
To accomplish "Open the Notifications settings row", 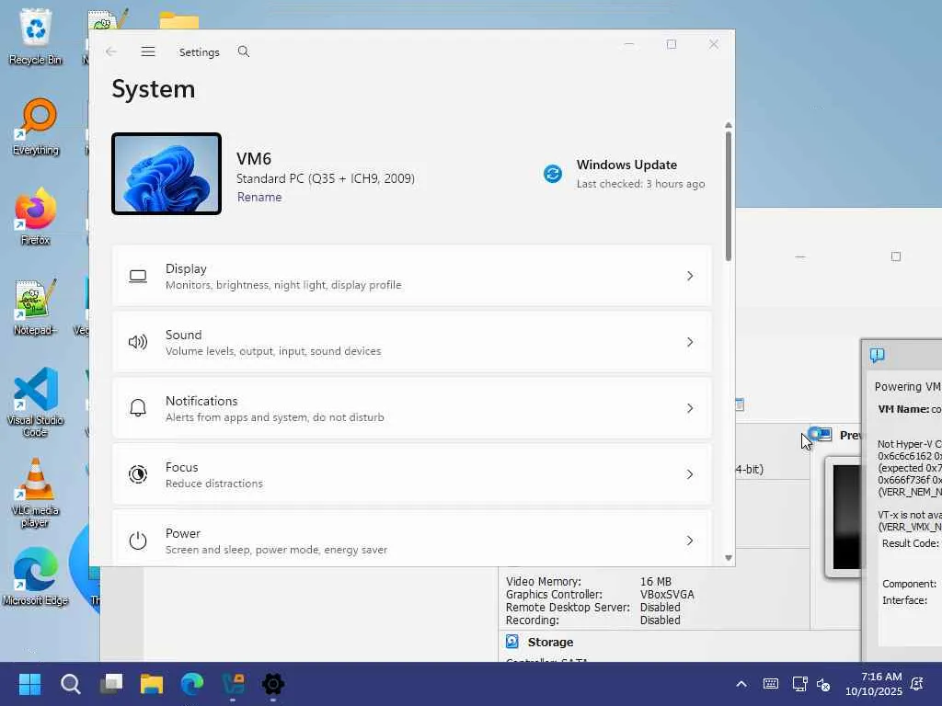I will pyautogui.click(x=411, y=408).
